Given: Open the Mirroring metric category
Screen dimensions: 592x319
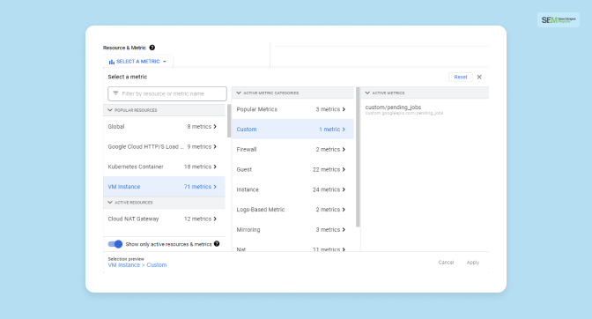Looking at the screenshot, I should coord(292,229).
